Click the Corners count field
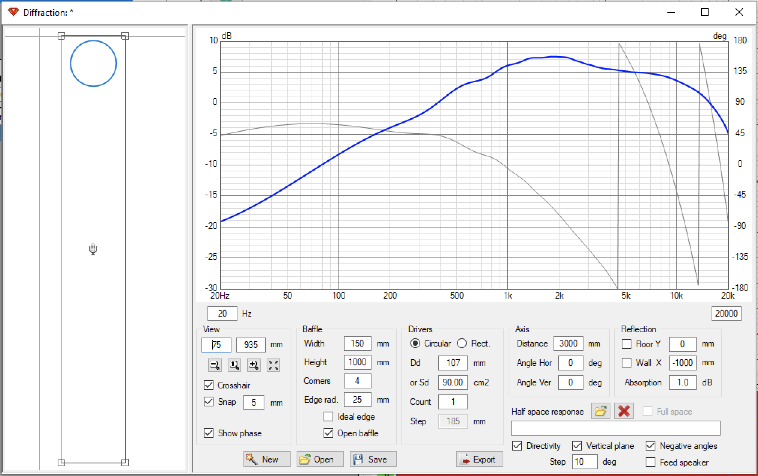 (x=357, y=381)
